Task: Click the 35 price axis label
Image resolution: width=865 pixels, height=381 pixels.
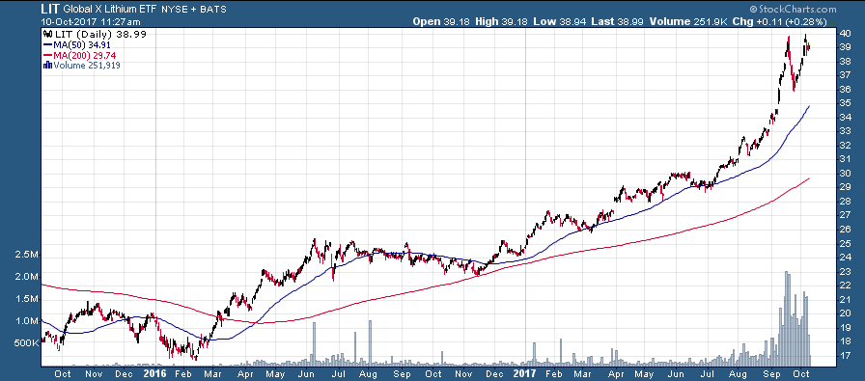Action: 844,103
